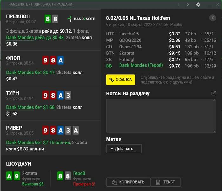This screenshot has height=191, width=222.
Task: Focus the Нотсы на раздачу text area
Action: click(161, 116)
